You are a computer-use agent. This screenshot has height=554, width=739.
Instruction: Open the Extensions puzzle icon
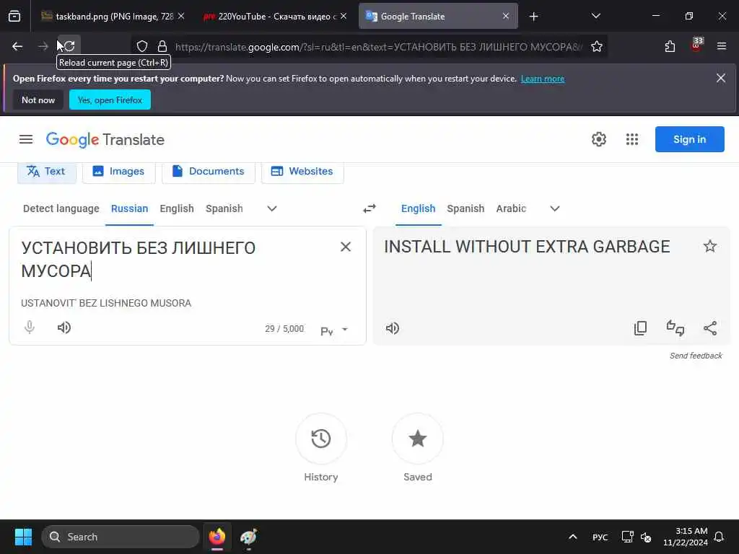670,46
